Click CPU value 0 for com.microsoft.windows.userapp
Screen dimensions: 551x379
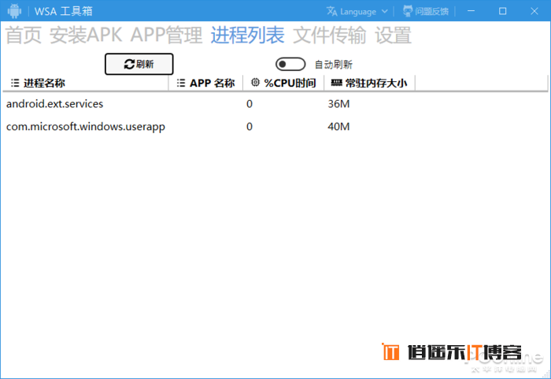pyautogui.click(x=250, y=126)
